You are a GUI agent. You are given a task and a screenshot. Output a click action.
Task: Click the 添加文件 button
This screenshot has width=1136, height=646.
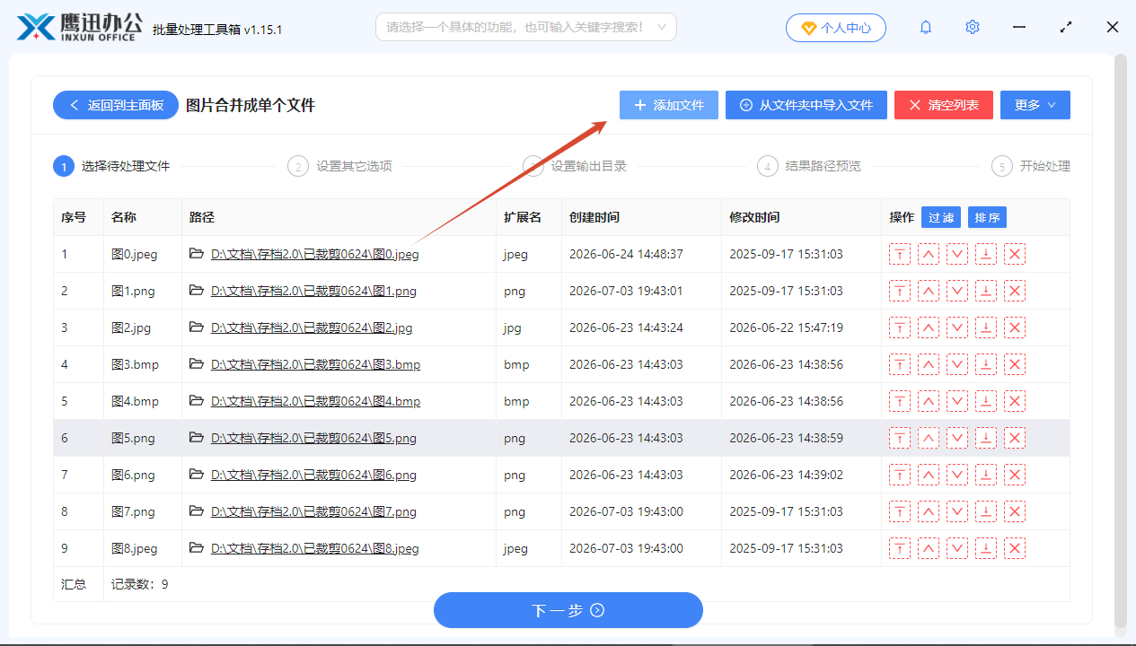669,105
